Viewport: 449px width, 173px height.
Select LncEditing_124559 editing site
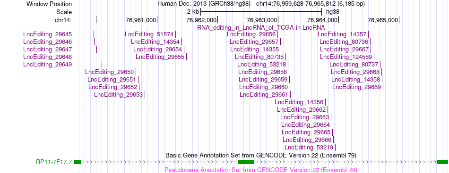click(x=374, y=57)
